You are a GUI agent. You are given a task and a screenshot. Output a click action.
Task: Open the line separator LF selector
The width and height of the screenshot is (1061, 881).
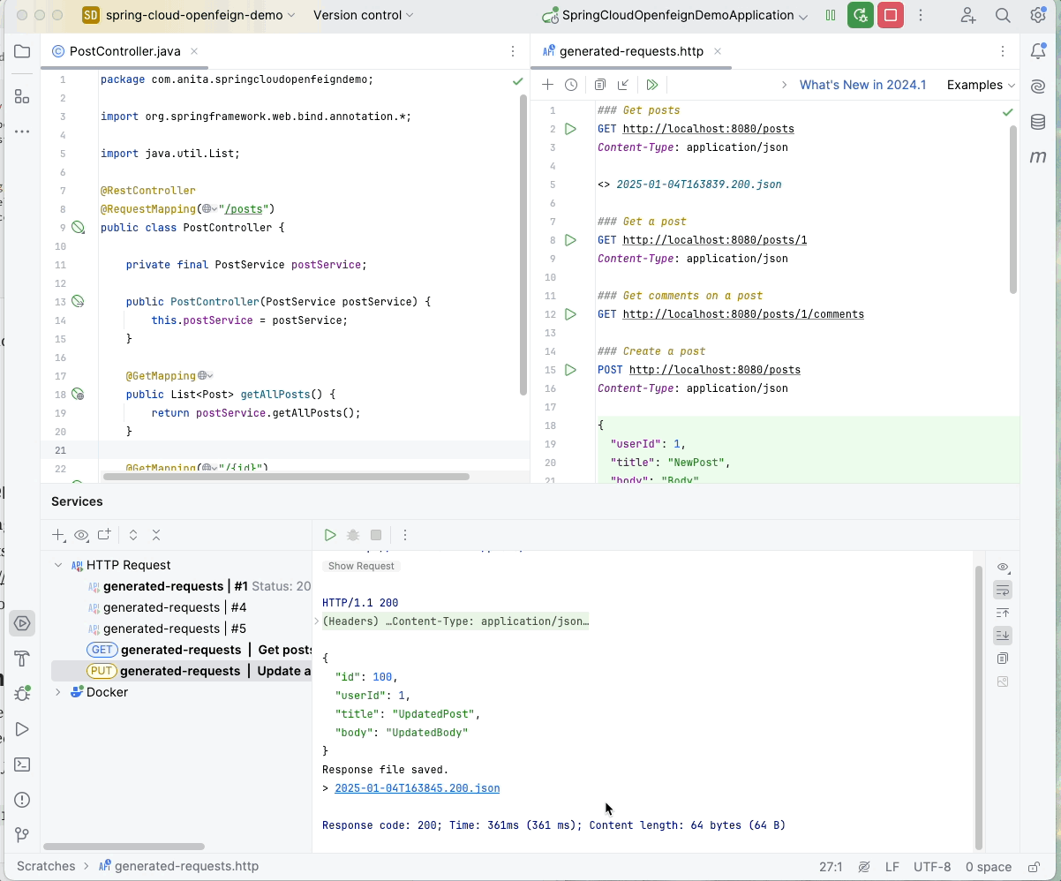tap(892, 867)
